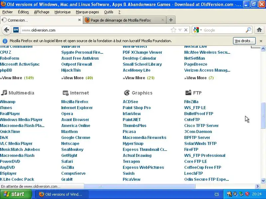This screenshot has height=199, width=266.
Task: Open the FileZilla link
Action: click(191, 102)
